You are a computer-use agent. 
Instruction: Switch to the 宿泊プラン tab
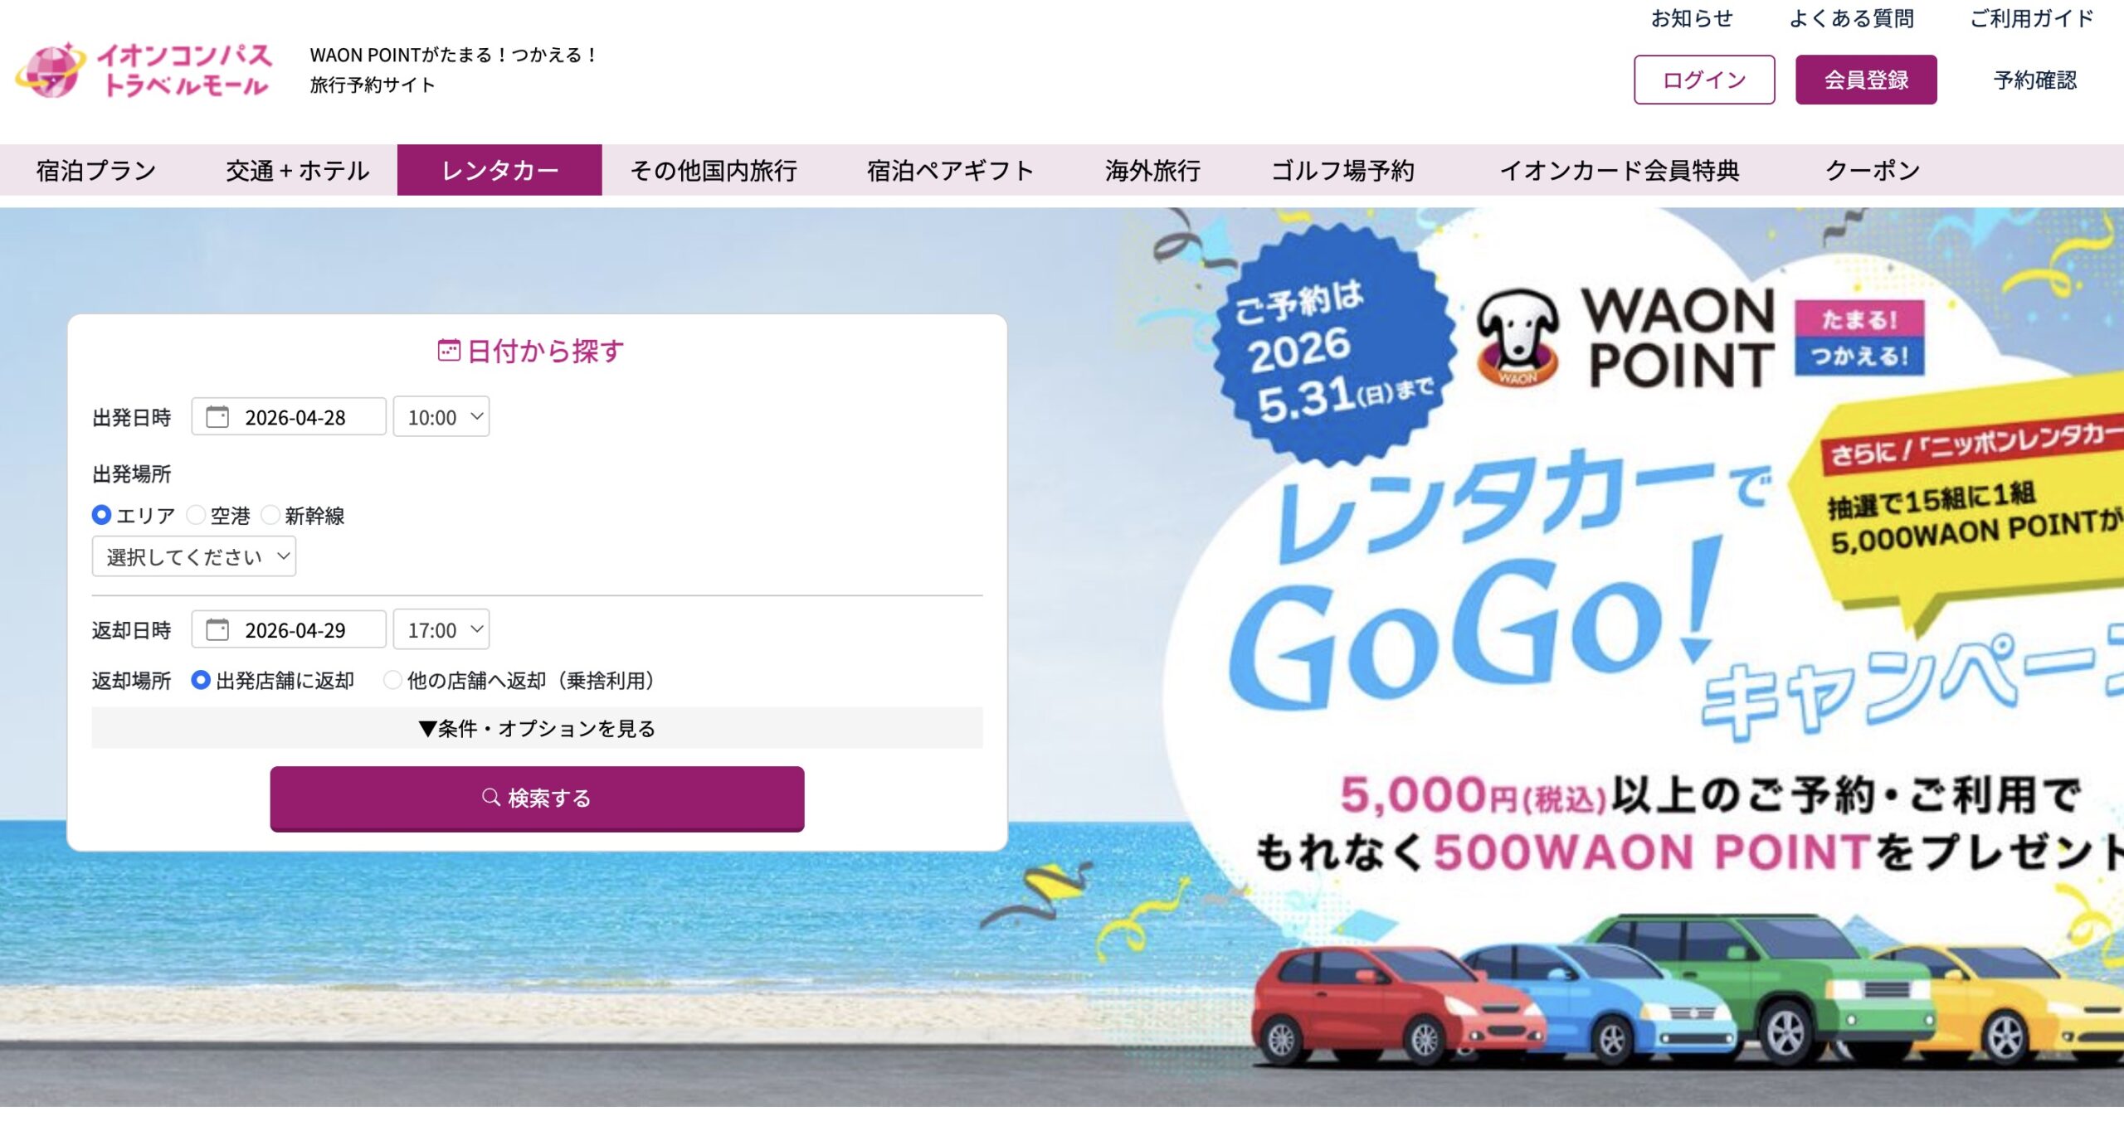pos(96,170)
